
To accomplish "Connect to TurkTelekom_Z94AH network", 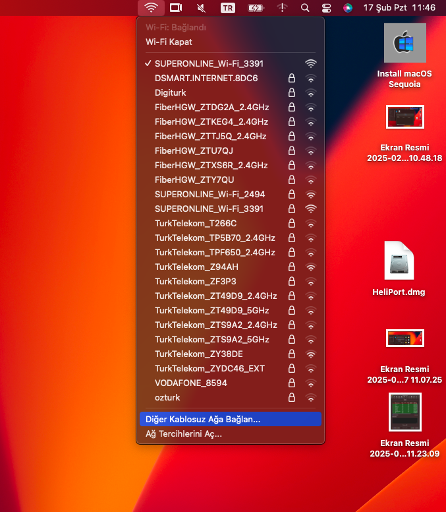I will 231,267.
